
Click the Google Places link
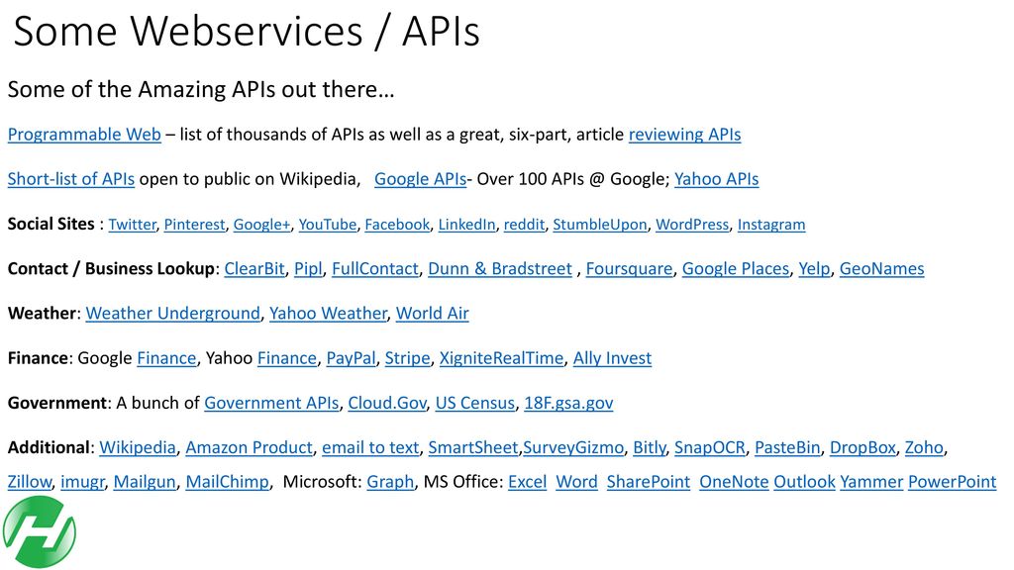point(736,269)
